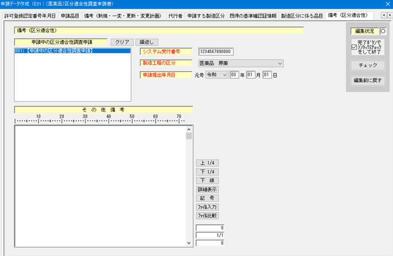Click the ファイル入力 button
393x256 pixels.
point(207,207)
